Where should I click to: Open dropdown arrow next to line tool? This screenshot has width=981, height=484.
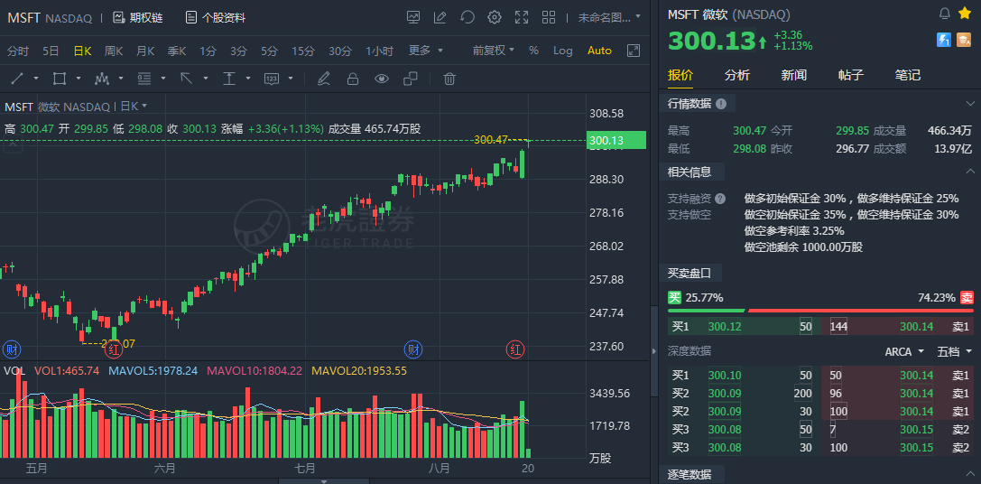pyautogui.click(x=36, y=79)
